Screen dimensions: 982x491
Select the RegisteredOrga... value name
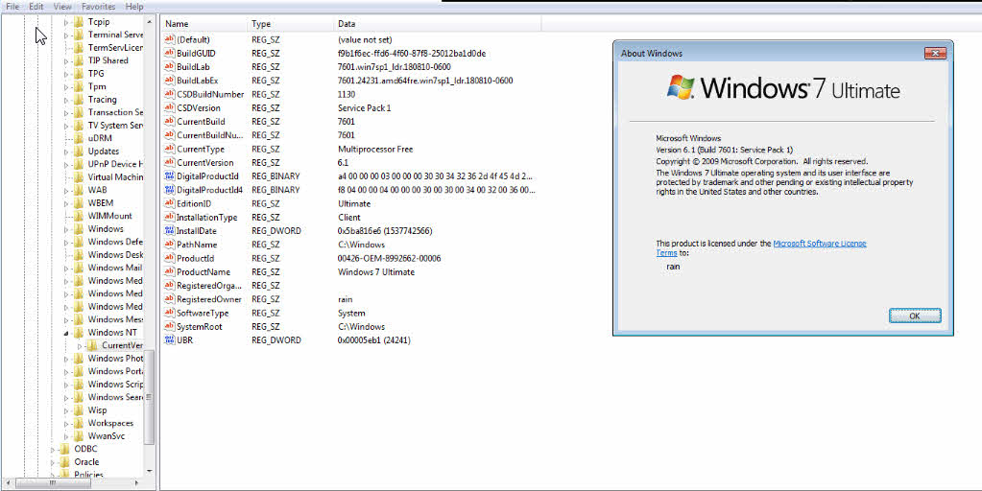pyautogui.click(x=210, y=286)
